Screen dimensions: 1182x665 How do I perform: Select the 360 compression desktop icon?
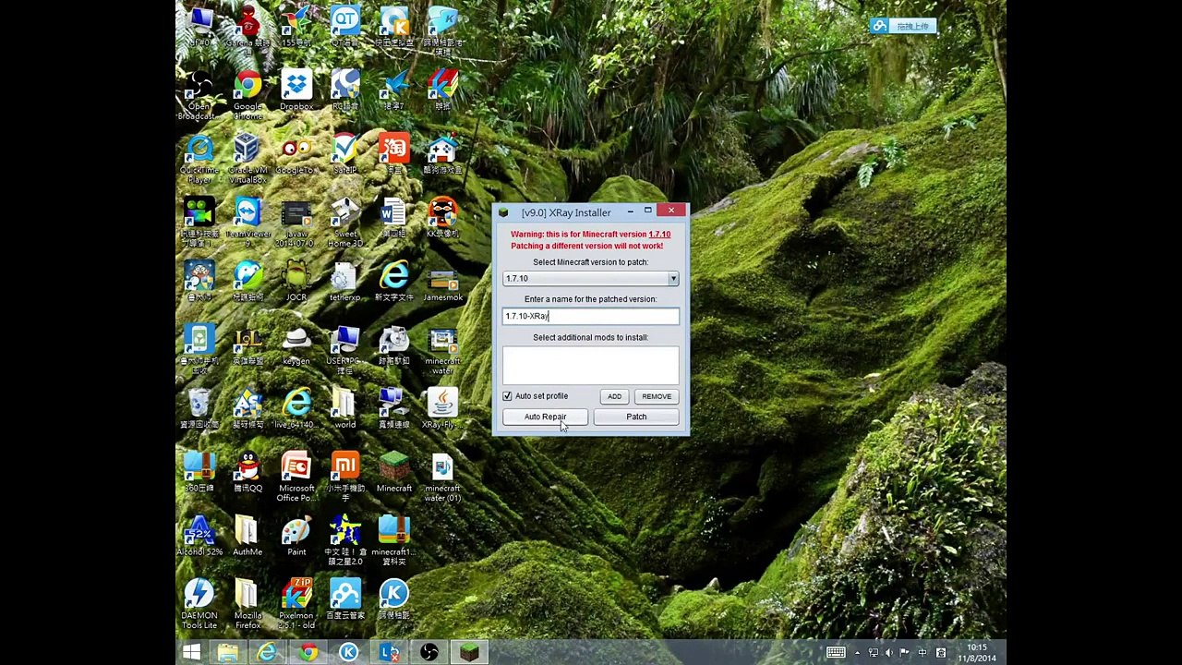point(199,472)
